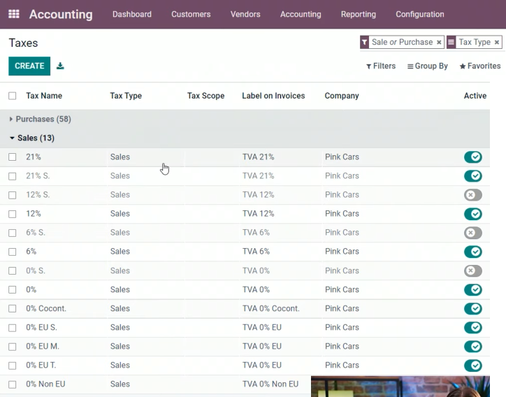Open the Customers menu

191,14
